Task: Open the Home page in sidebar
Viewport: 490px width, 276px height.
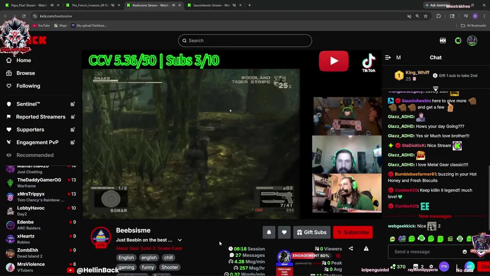Action: [24, 60]
